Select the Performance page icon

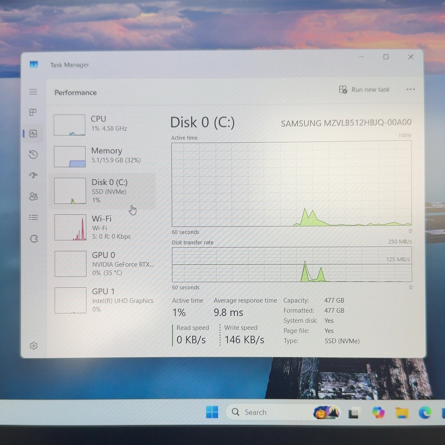pos(33,133)
